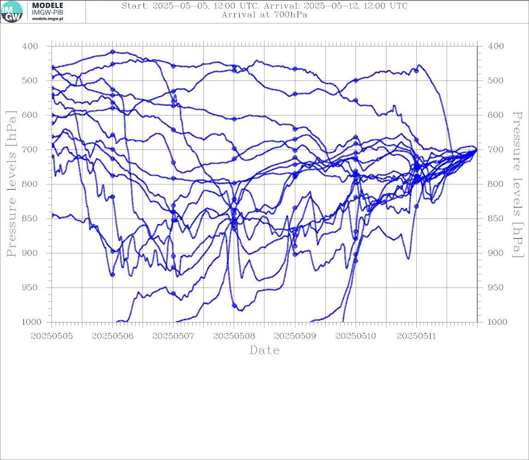Click the right axis 1000 pressure label
The image size is (529, 460).
497,322
